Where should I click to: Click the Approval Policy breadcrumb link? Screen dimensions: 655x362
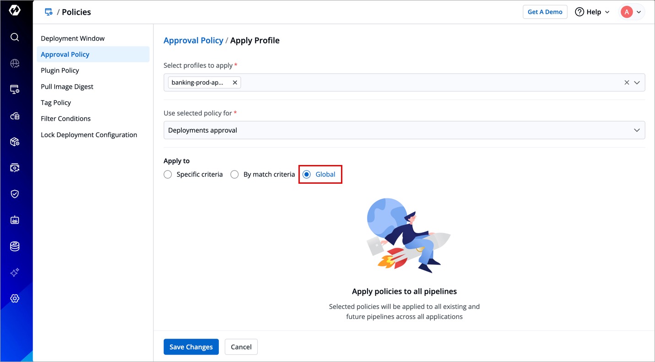(x=193, y=40)
